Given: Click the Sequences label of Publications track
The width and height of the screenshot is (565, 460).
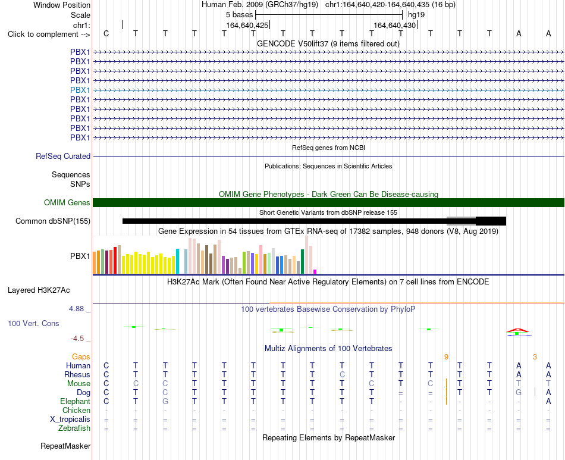Looking at the screenshot, I should (71, 174).
